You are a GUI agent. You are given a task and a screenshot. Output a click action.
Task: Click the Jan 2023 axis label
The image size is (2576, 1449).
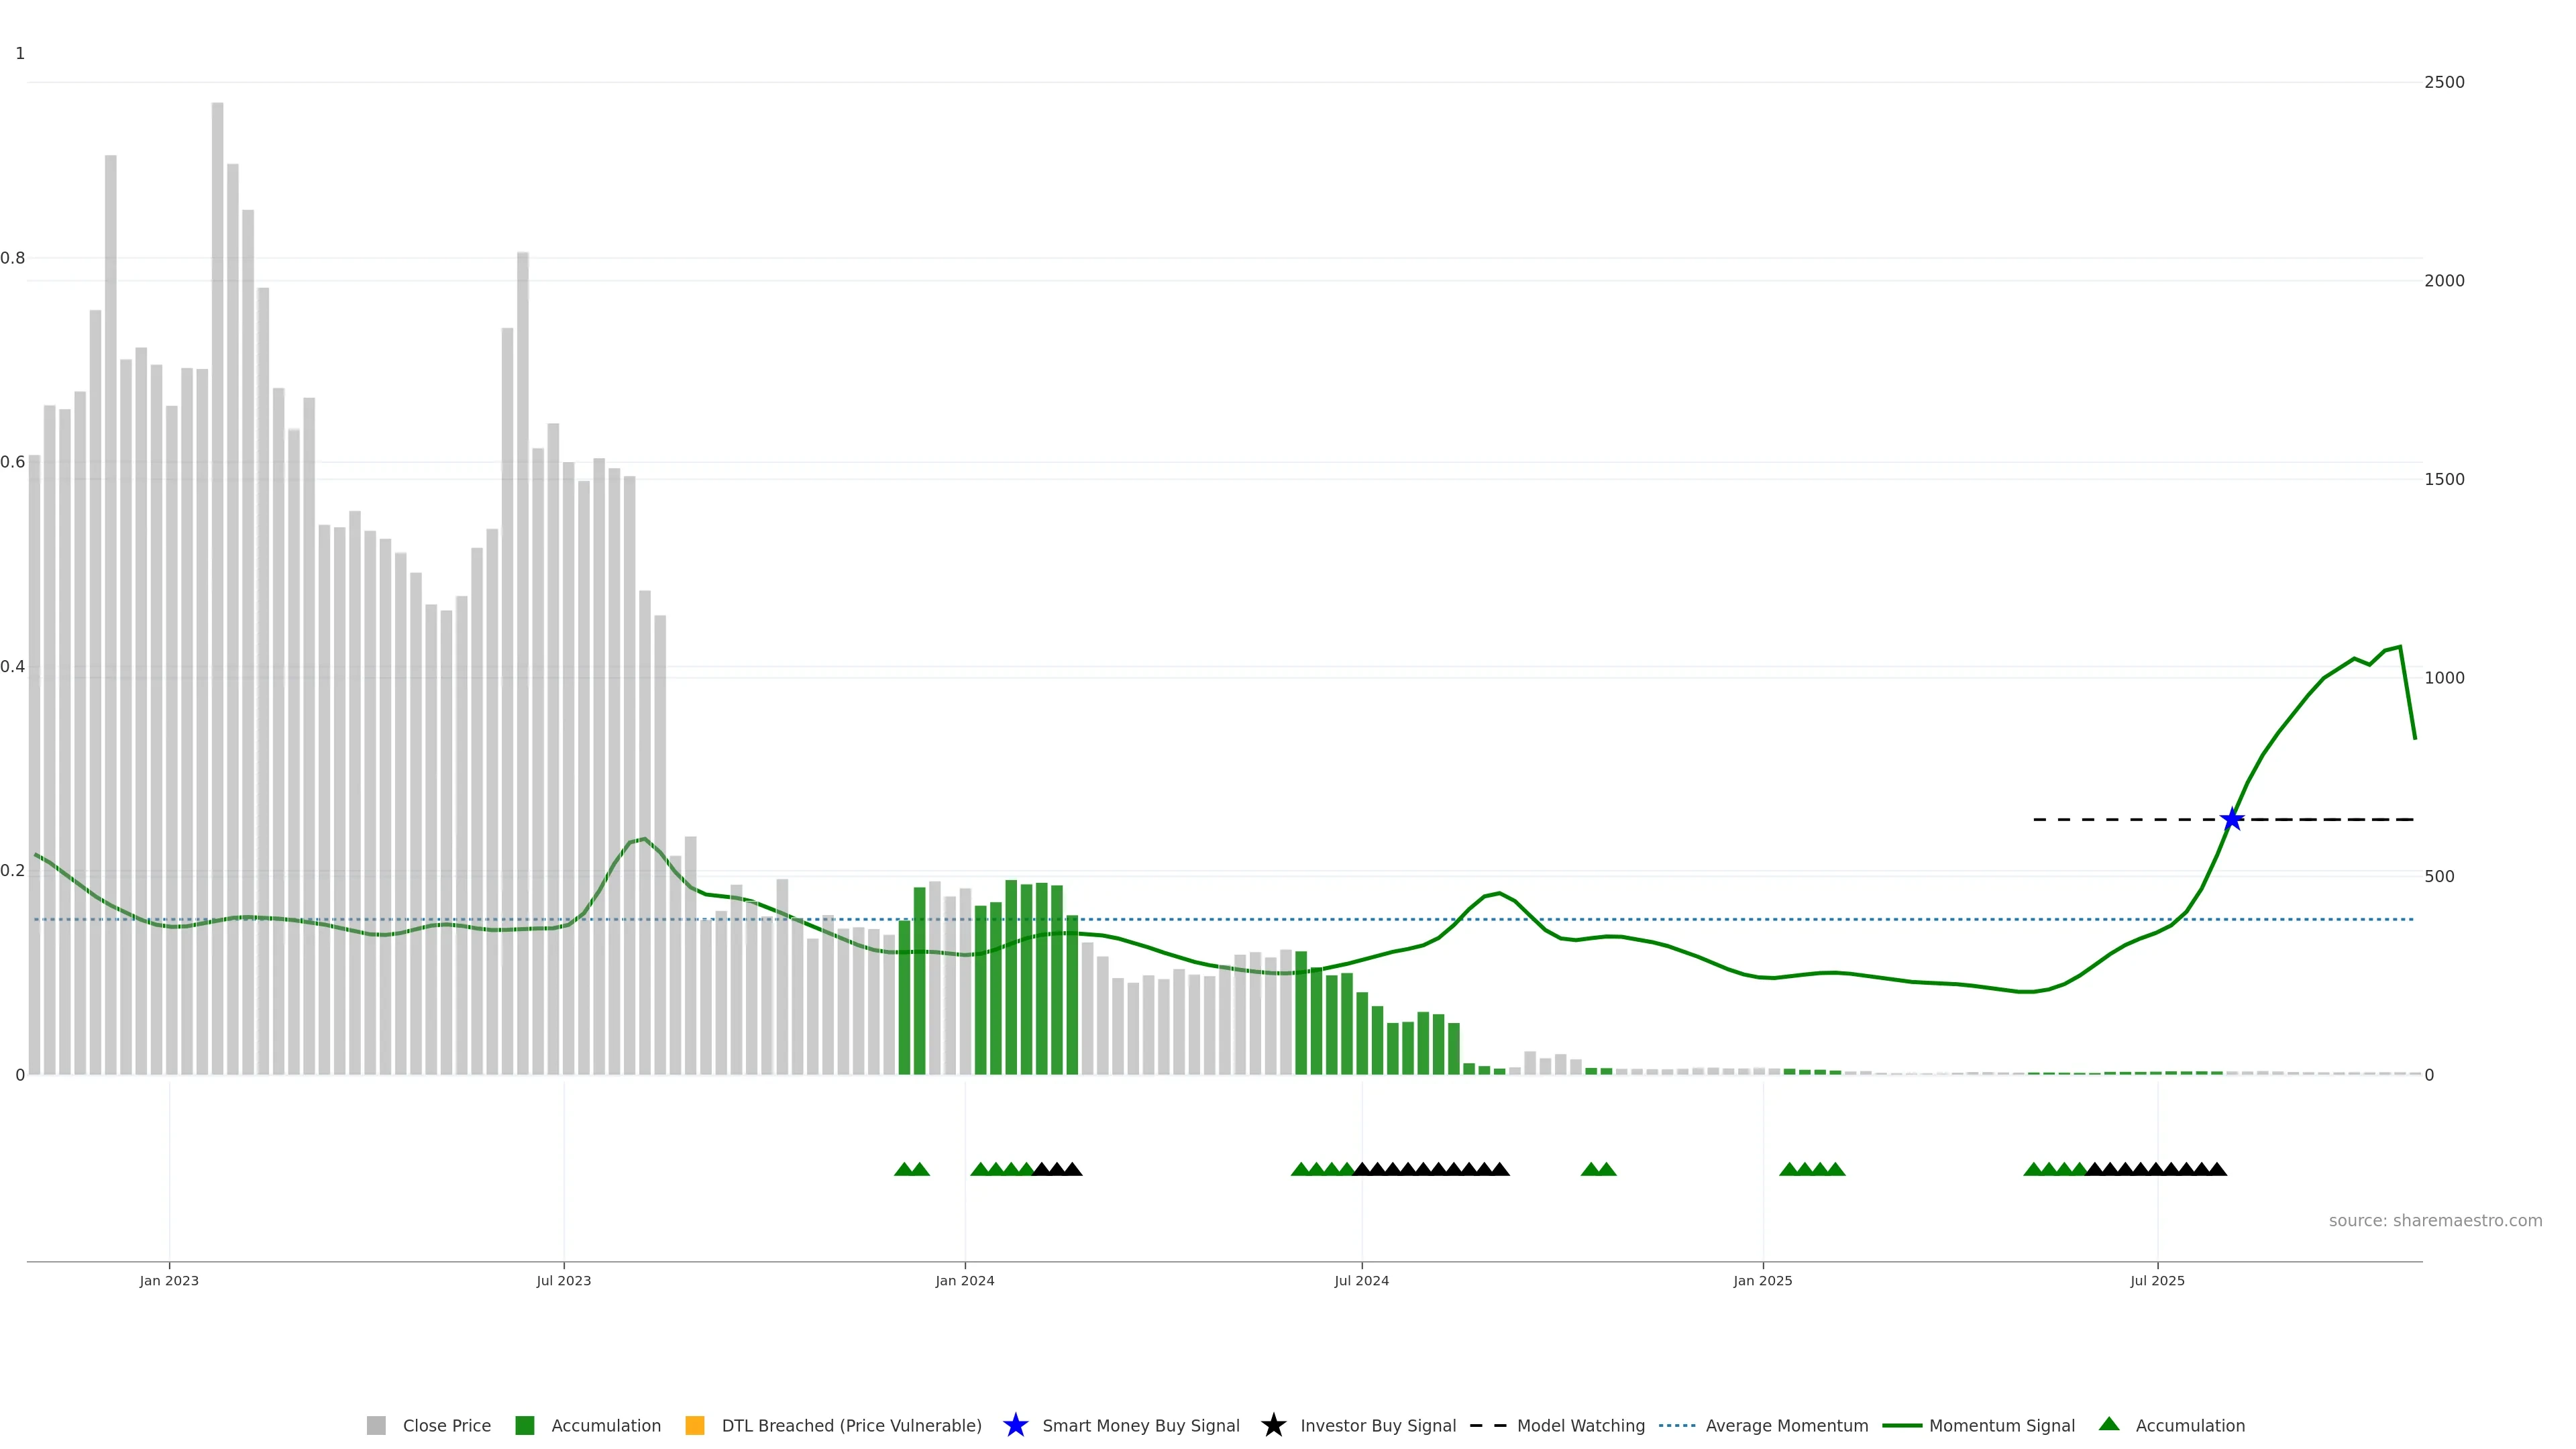(x=169, y=1280)
